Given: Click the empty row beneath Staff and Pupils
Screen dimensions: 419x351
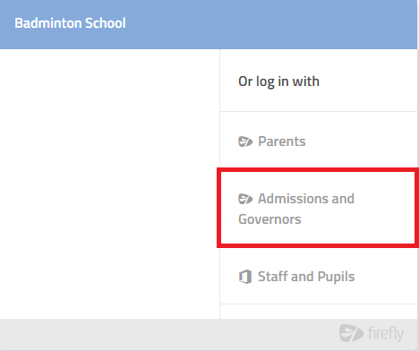Looking at the screenshot, I should 319,312.
